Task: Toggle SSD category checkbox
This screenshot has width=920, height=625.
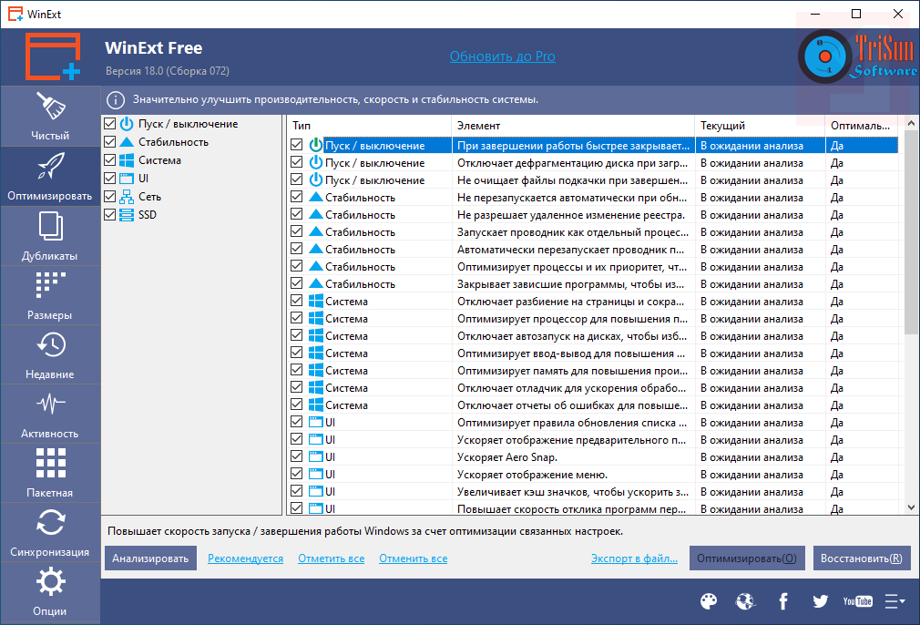Action: 109,215
